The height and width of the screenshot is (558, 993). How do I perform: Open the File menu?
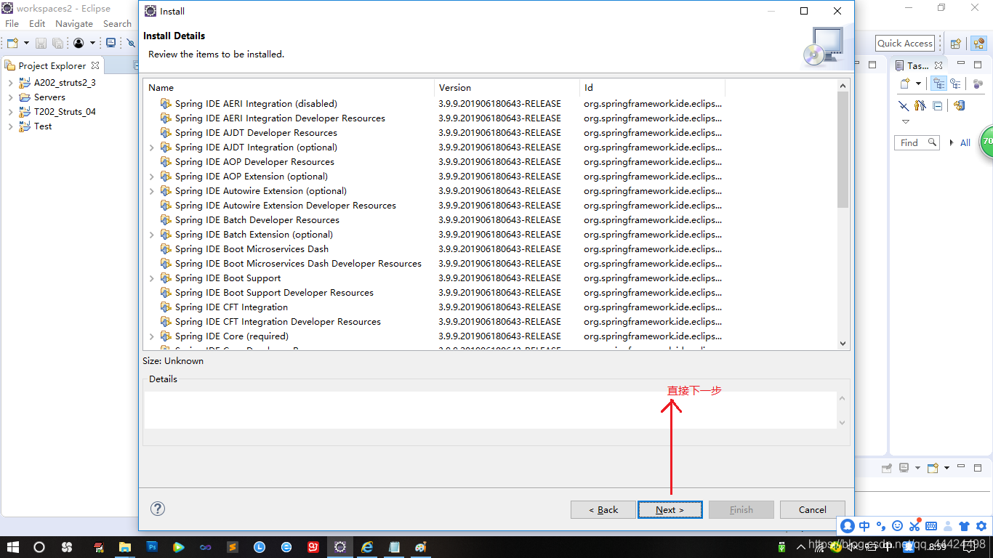(x=12, y=24)
